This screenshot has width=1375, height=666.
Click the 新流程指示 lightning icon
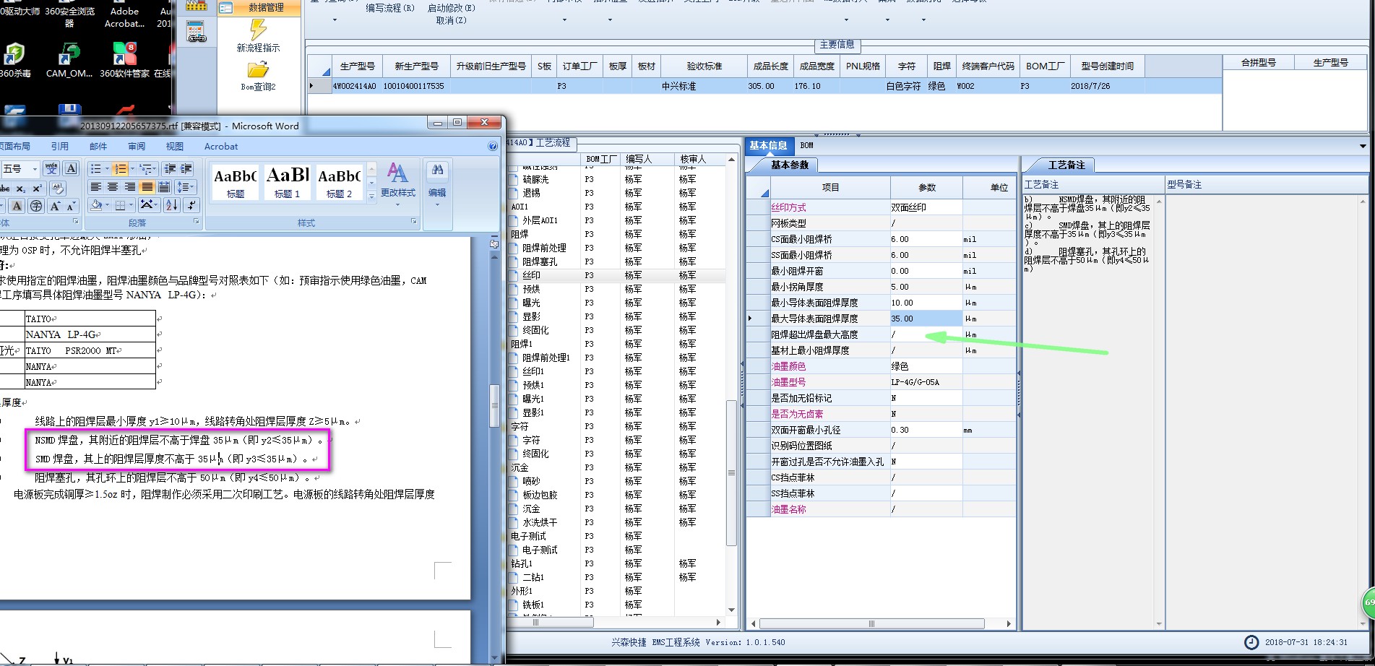click(x=258, y=30)
